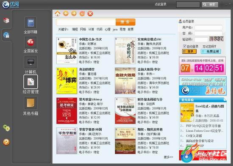233x166 pixels.
Task: Click the countdown timer banner
Action: pyautogui.click(x=202, y=66)
